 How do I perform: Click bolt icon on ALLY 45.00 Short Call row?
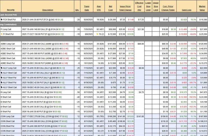click(2, 87)
